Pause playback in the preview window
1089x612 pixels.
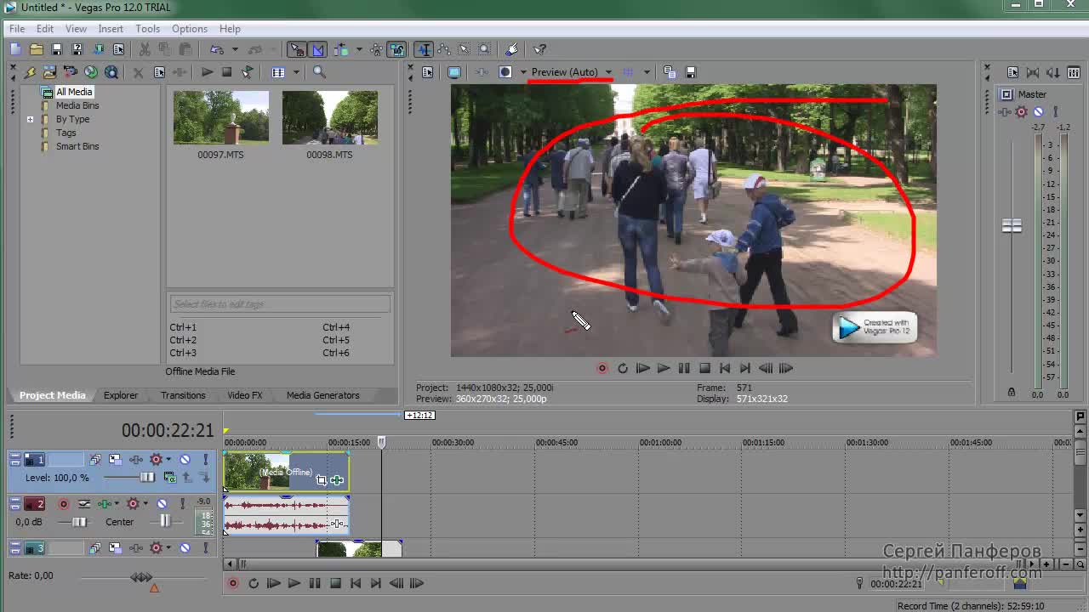pos(684,368)
